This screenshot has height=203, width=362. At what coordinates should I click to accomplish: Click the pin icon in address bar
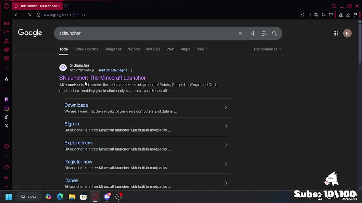click(302, 15)
